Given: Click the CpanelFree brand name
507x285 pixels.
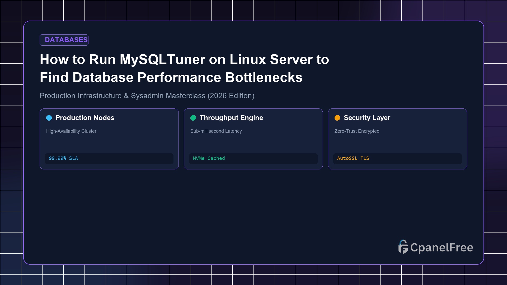Looking at the screenshot, I should pyautogui.click(x=442, y=248).
